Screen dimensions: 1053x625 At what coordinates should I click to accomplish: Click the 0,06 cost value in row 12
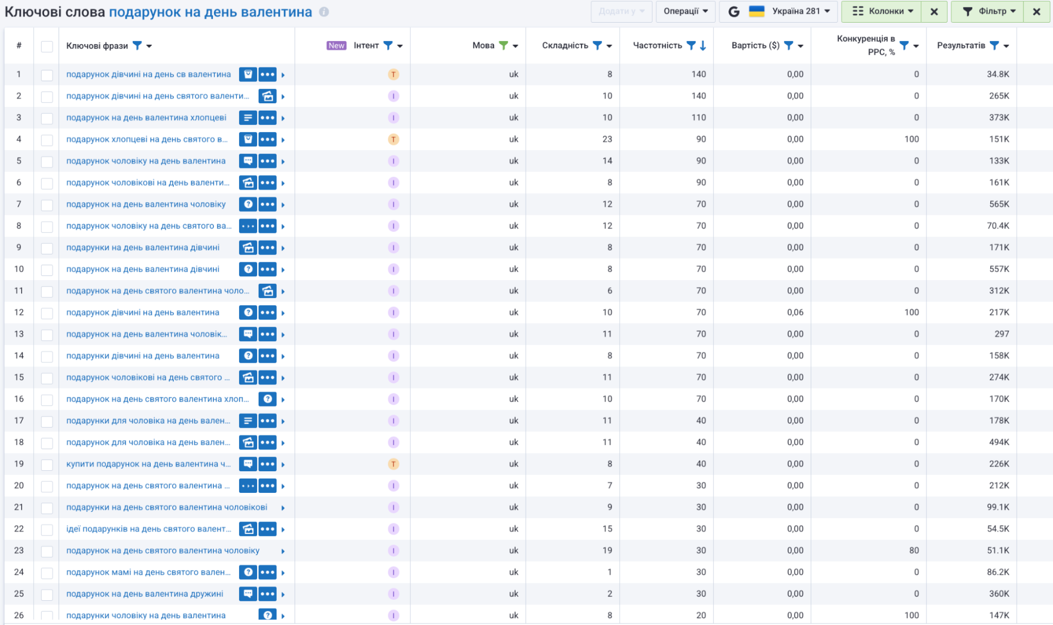[x=795, y=313]
